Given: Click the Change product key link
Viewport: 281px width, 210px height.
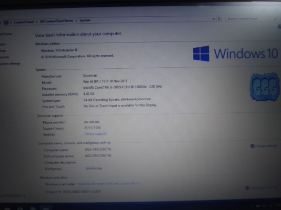Looking at the screenshot, I should 264,187.
